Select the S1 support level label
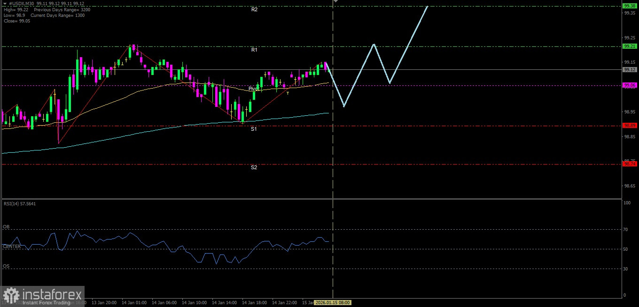Image resolution: width=639 pixels, height=307 pixels. click(x=254, y=128)
